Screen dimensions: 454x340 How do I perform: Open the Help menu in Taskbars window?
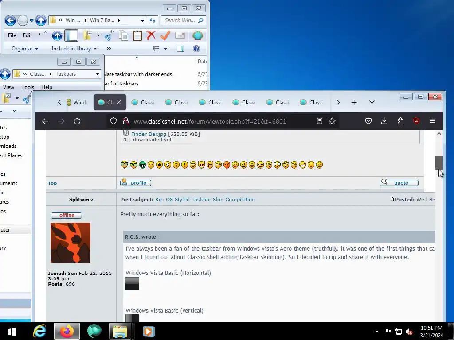pos(47,87)
